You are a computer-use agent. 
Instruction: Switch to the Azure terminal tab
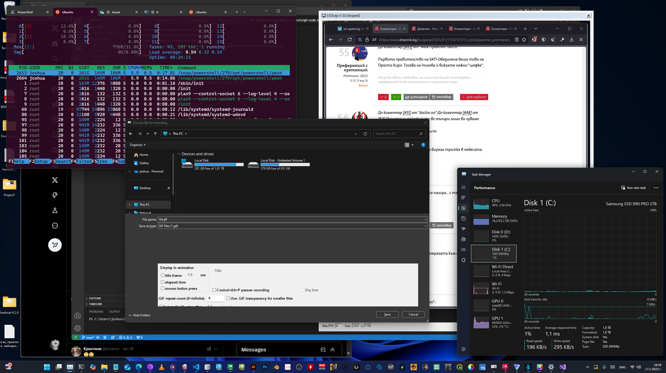[x=119, y=12]
